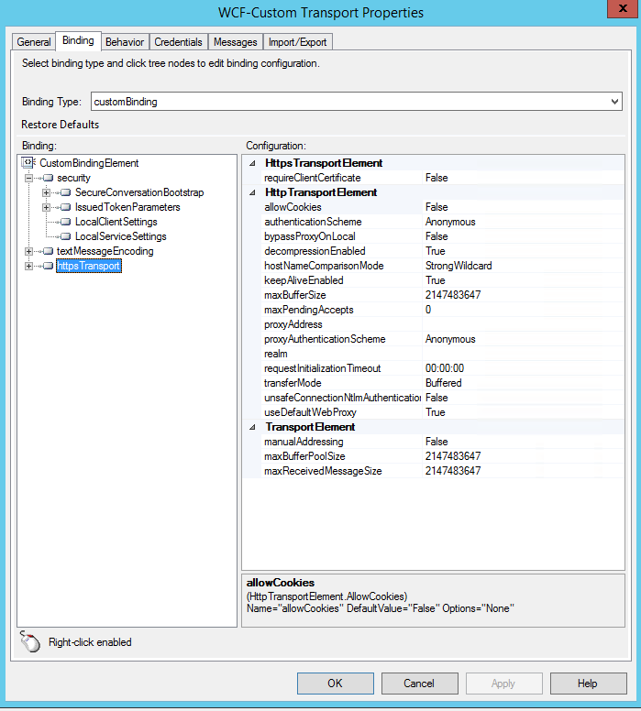This screenshot has width=641, height=711.
Task: Switch to the General tab
Action: [34, 42]
